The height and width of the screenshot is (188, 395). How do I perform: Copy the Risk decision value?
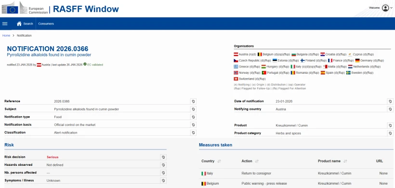point(163,157)
